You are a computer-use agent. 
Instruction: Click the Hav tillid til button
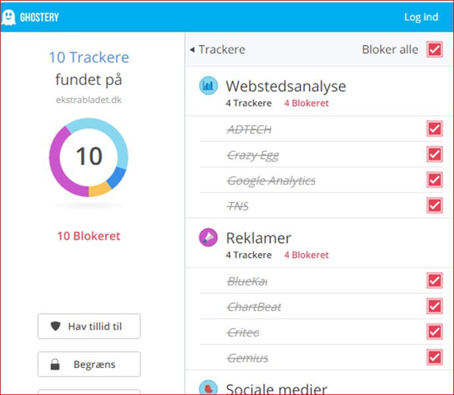pyautogui.click(x=89, y=326)
